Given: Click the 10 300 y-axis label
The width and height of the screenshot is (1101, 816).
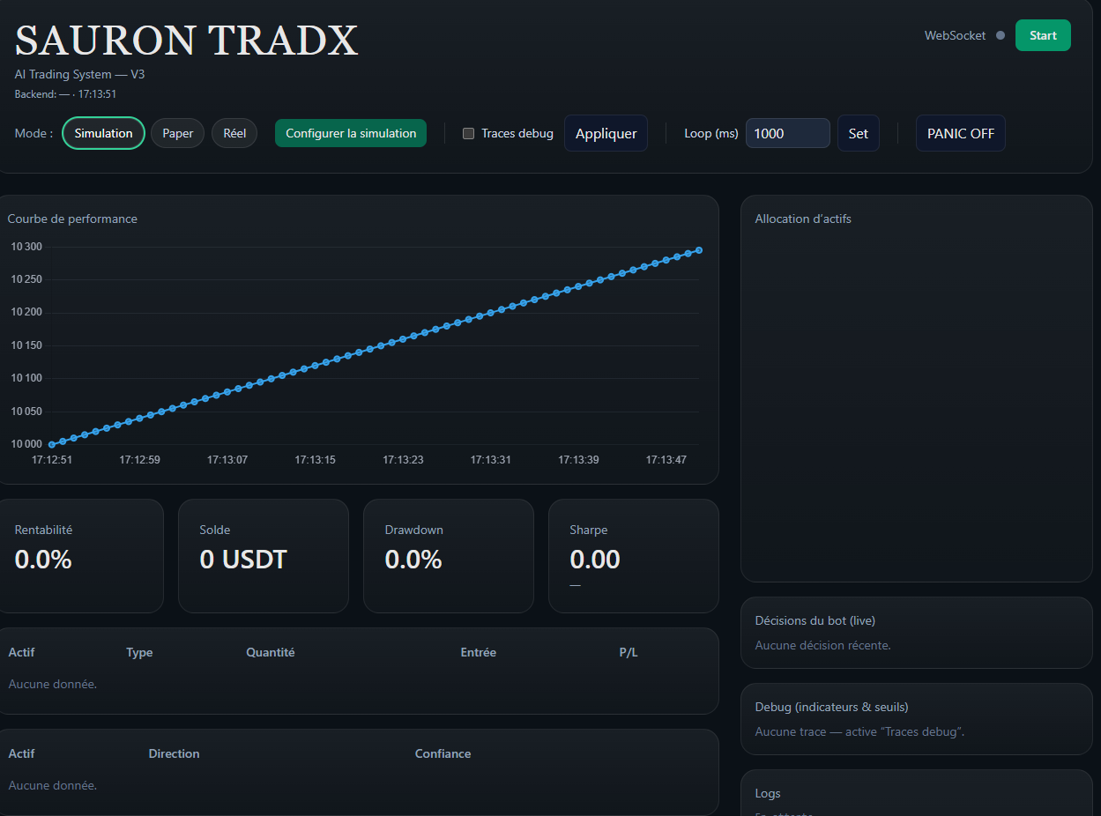Looking at the screenshot, I should 26,247.
